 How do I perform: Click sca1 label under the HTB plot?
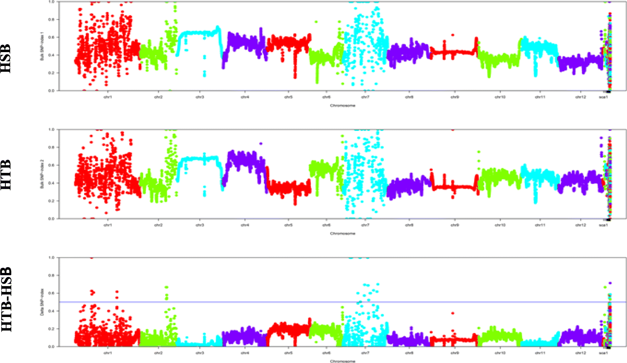click(603, 225)
